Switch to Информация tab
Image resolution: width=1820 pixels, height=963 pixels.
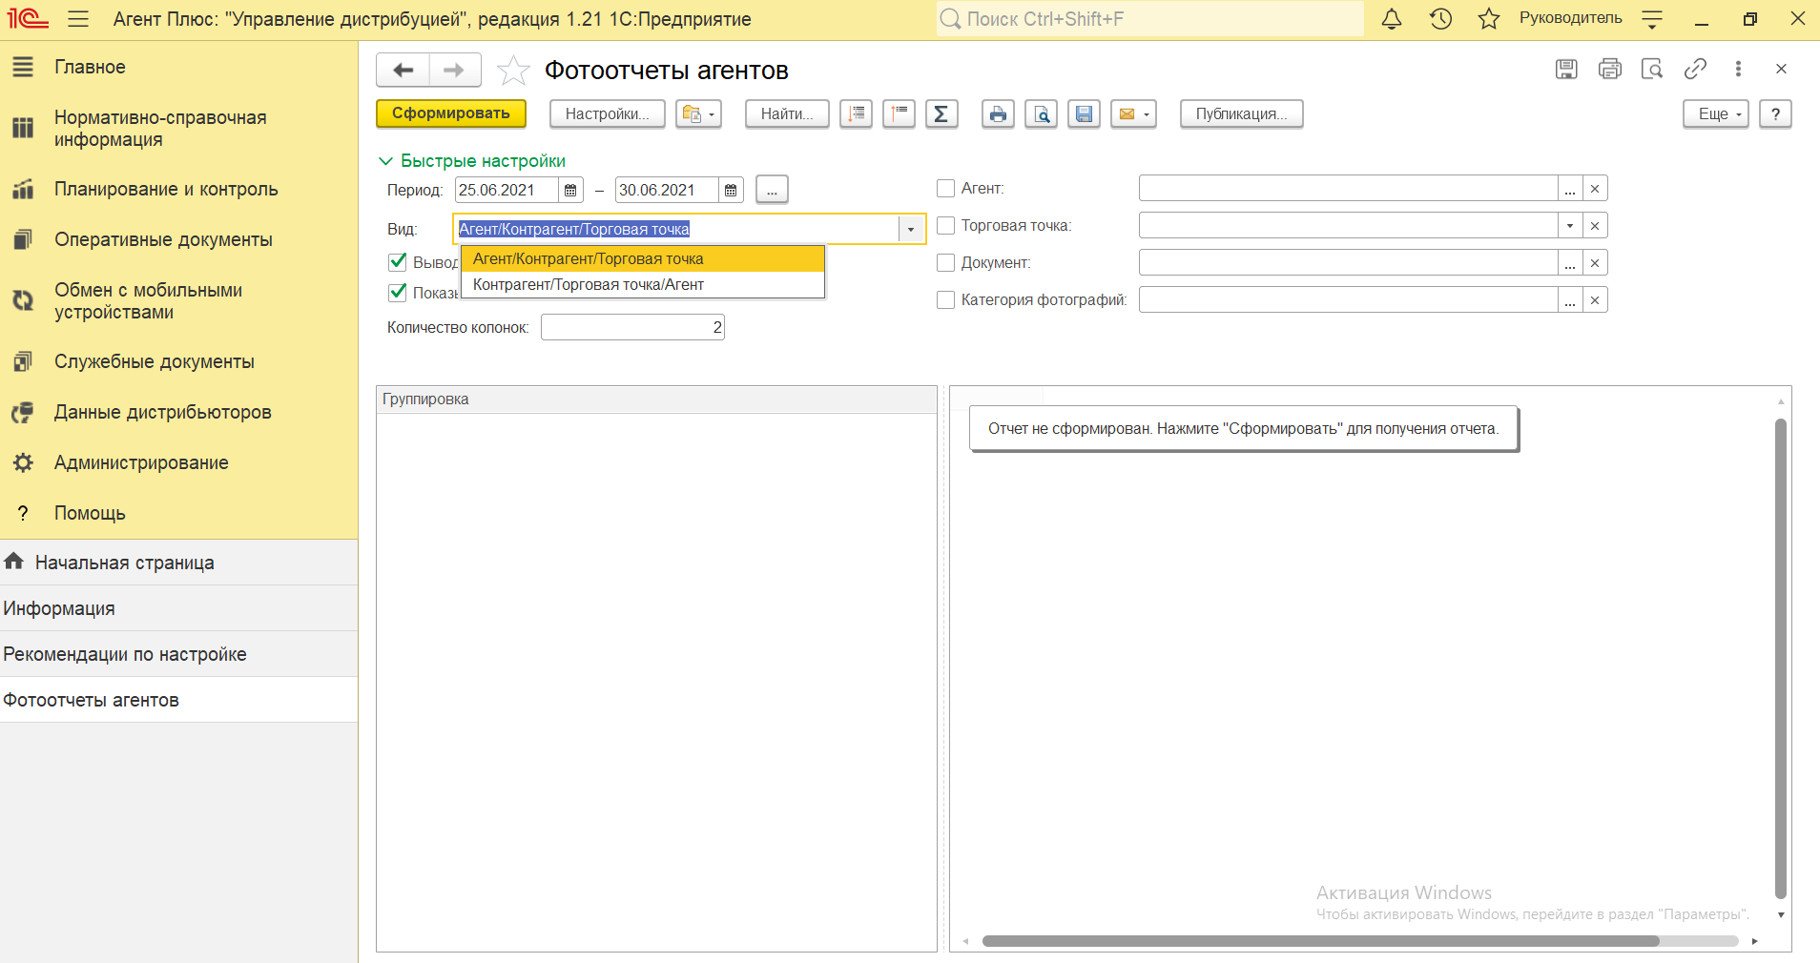tap(178, 608)
